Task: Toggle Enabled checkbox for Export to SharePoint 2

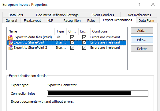Action: coord(84,48)
